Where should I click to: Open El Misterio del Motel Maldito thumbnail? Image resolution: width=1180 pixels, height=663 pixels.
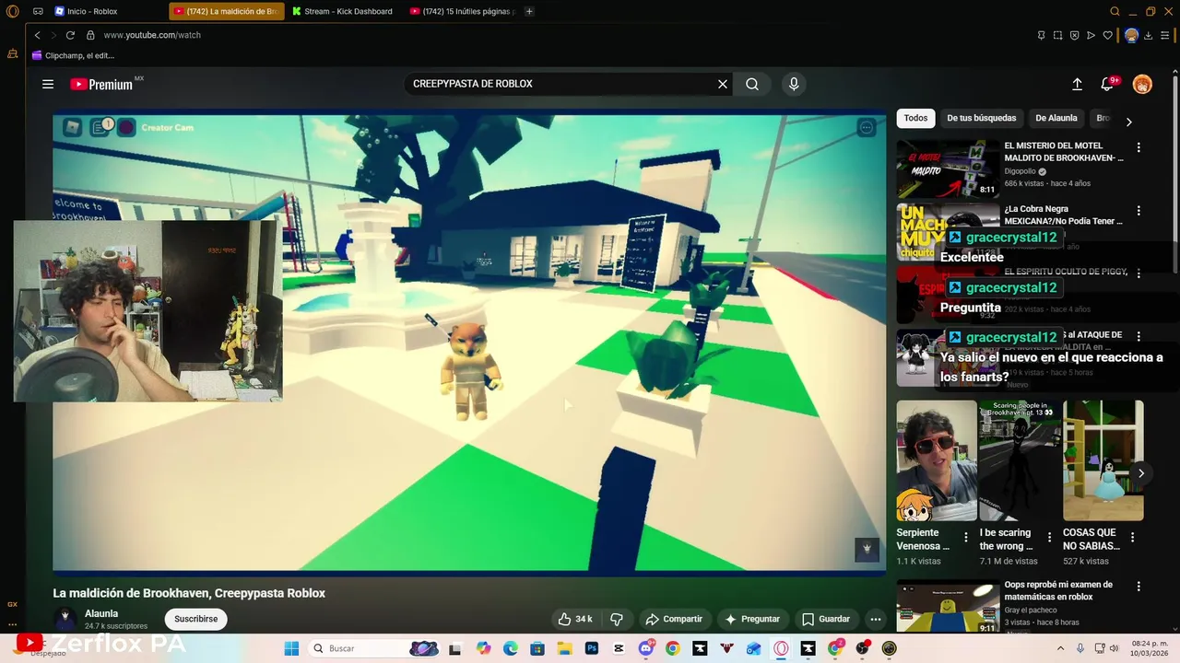point(948,169)
